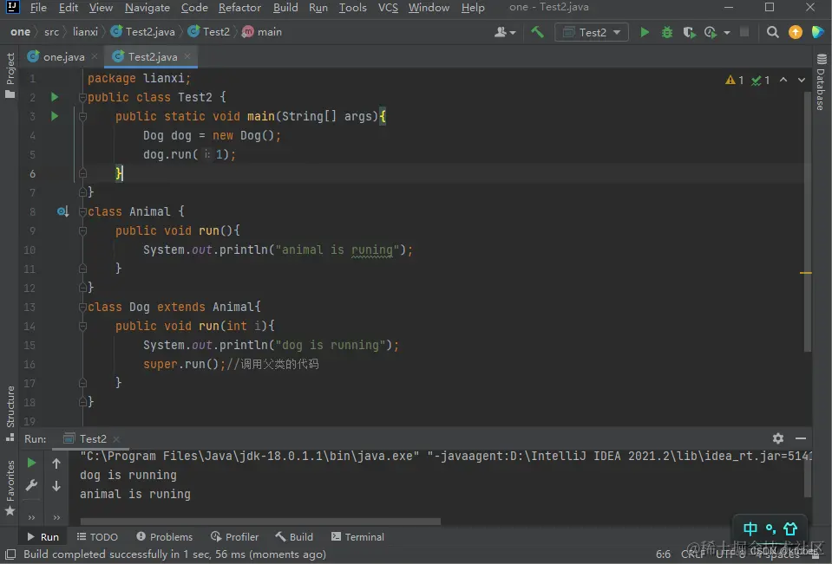Click the orange IDE update arrow icon
This screenshot has height=564, width=832.
(x=795, y=32)
